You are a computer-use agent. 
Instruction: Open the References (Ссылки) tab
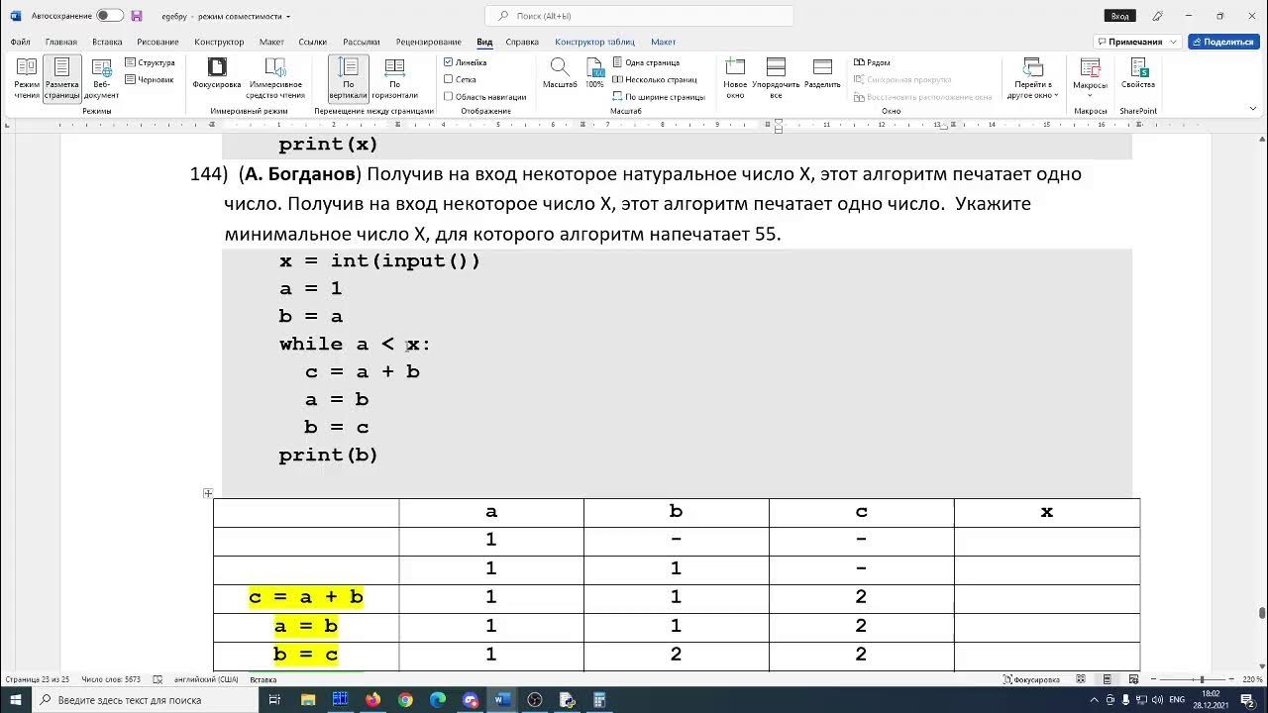pos(313,42)
